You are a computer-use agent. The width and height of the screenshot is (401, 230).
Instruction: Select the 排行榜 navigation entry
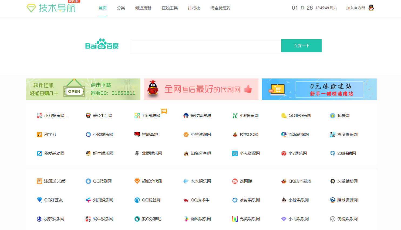coord(194,8)
